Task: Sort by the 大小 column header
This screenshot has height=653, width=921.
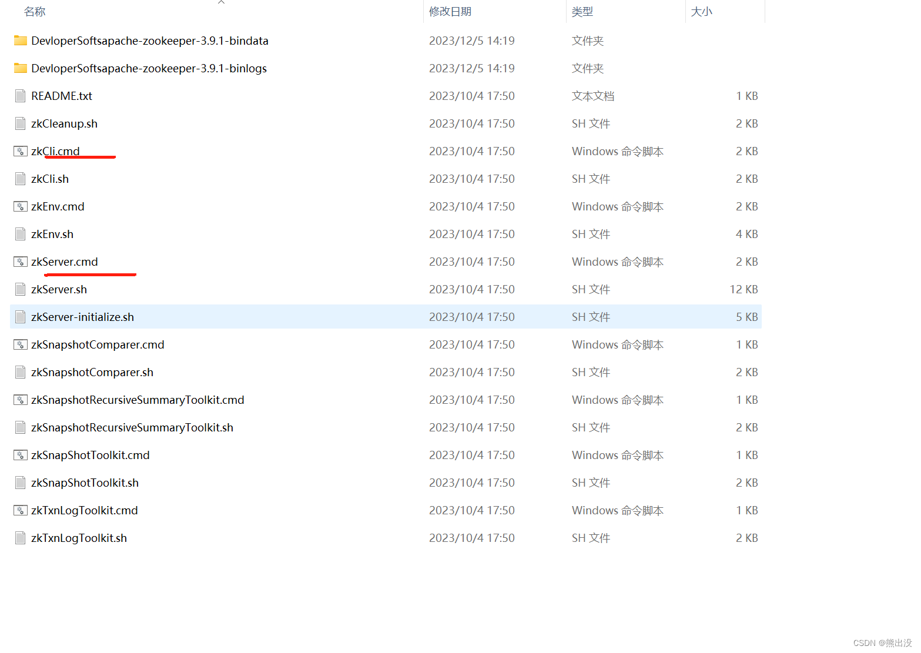Action: click(x=702, y=12)
